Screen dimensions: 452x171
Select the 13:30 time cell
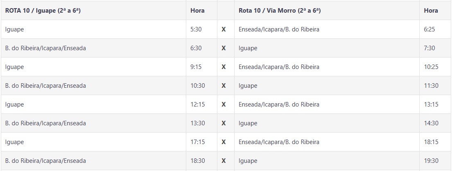(198, 123)
